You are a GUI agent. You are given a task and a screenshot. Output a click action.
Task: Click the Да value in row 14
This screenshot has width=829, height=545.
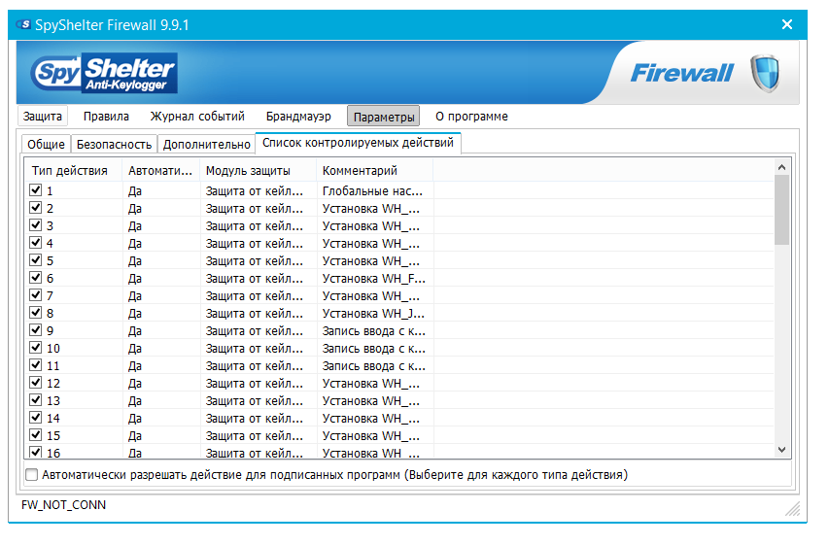tap(135, 419)
